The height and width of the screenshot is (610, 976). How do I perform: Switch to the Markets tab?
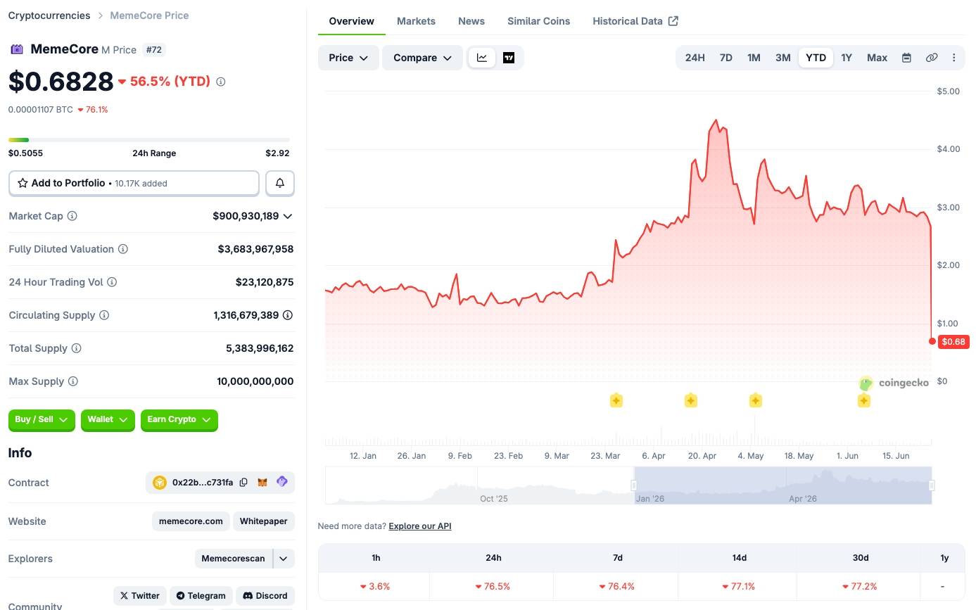coord(416,21)
